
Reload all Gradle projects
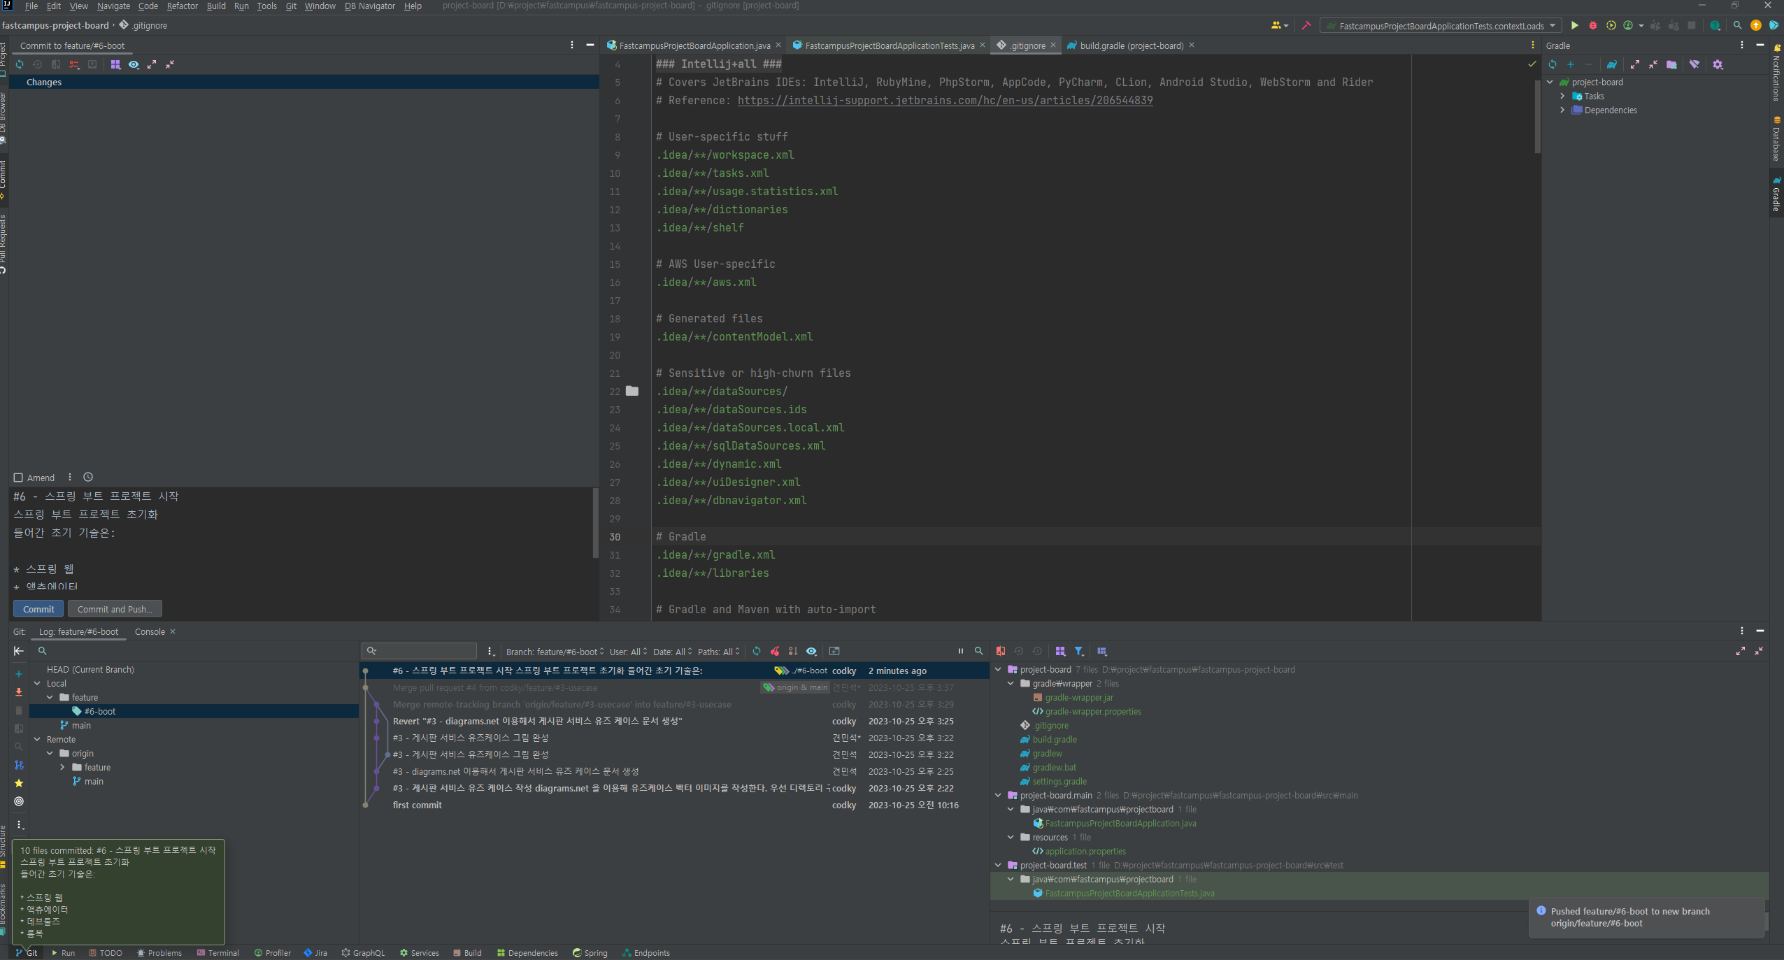1553,64
